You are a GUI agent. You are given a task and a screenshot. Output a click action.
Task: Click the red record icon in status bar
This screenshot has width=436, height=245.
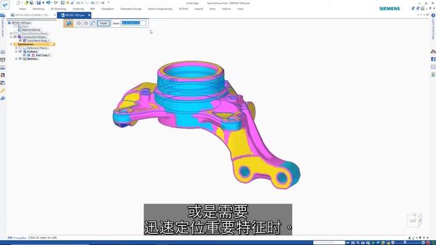point(428,242)
